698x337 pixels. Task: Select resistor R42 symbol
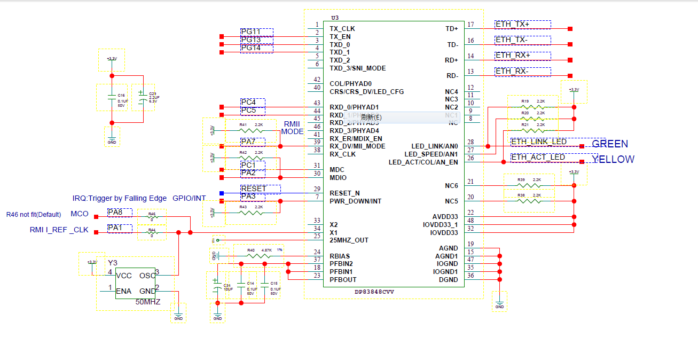[x=251, y=158]
